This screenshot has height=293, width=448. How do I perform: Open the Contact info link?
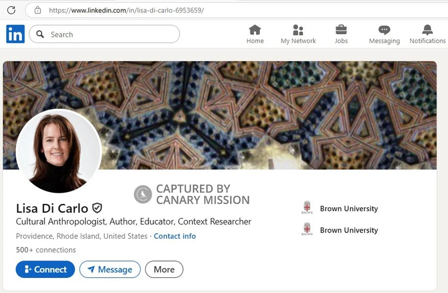(175, 236)
